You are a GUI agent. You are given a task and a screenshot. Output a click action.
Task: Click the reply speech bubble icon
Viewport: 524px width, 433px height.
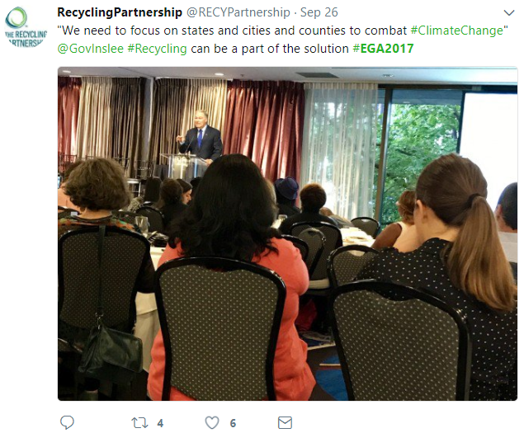click(x=67, y=422)
